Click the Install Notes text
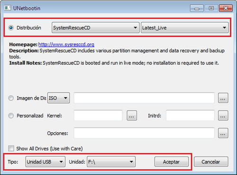Viewport: 237px width, 175px height. tap(114, 63)
